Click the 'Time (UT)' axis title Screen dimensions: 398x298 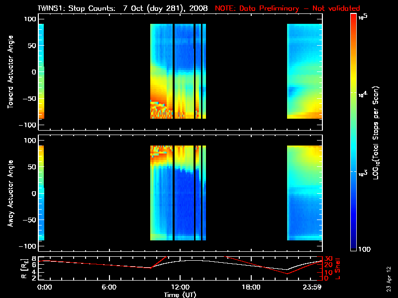tap(180, 295)
